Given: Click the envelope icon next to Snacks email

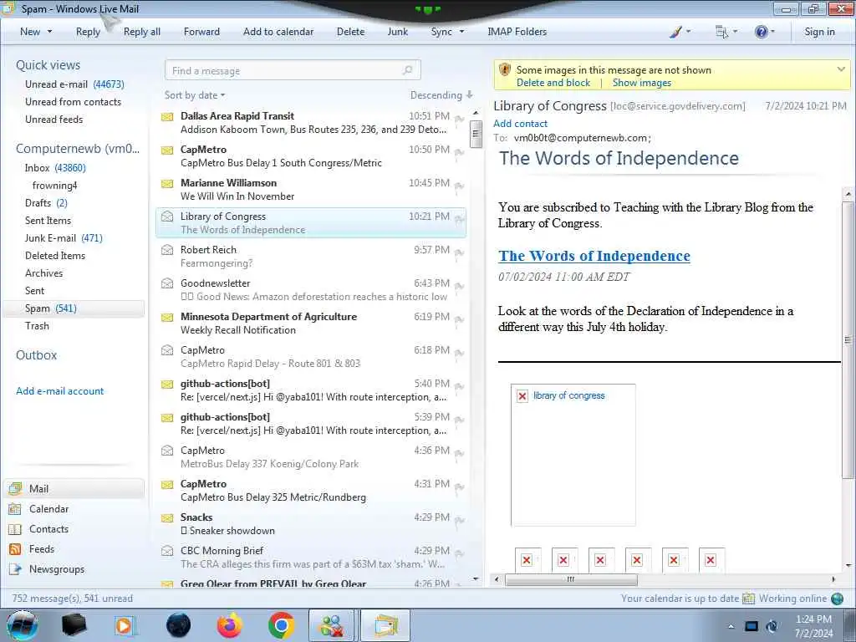Looking at the screenshot, I should (x=167, y=518).
